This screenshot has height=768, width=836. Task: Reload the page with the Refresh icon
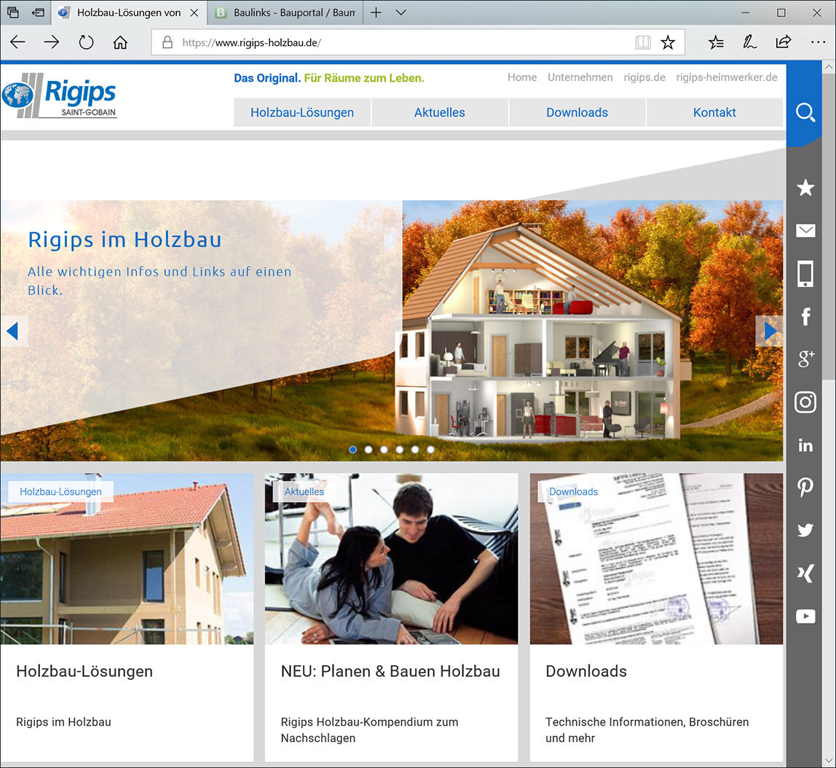coord(86,42)
